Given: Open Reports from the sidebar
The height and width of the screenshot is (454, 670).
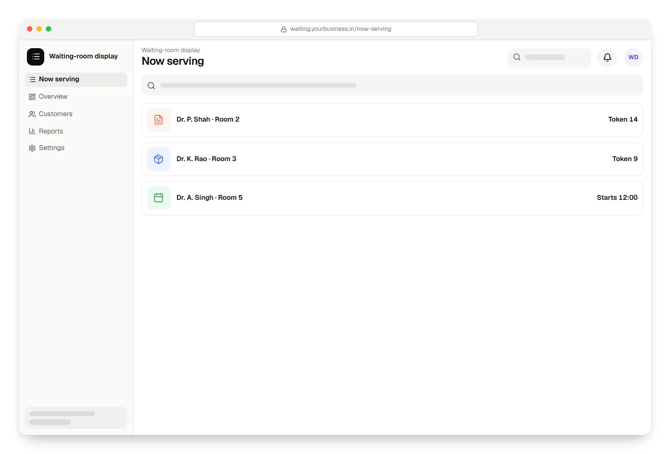Looking at the screenshot, I should pos(76,131).
